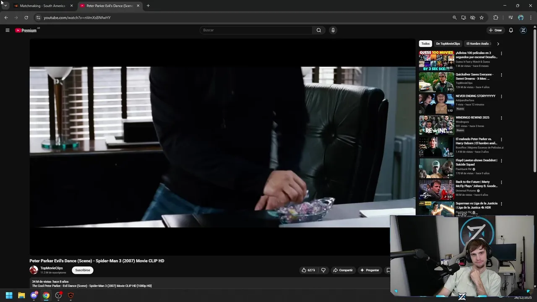537x302 pixels.
Task: Go to YouTube Premium home logo
Action: (26, 30)
